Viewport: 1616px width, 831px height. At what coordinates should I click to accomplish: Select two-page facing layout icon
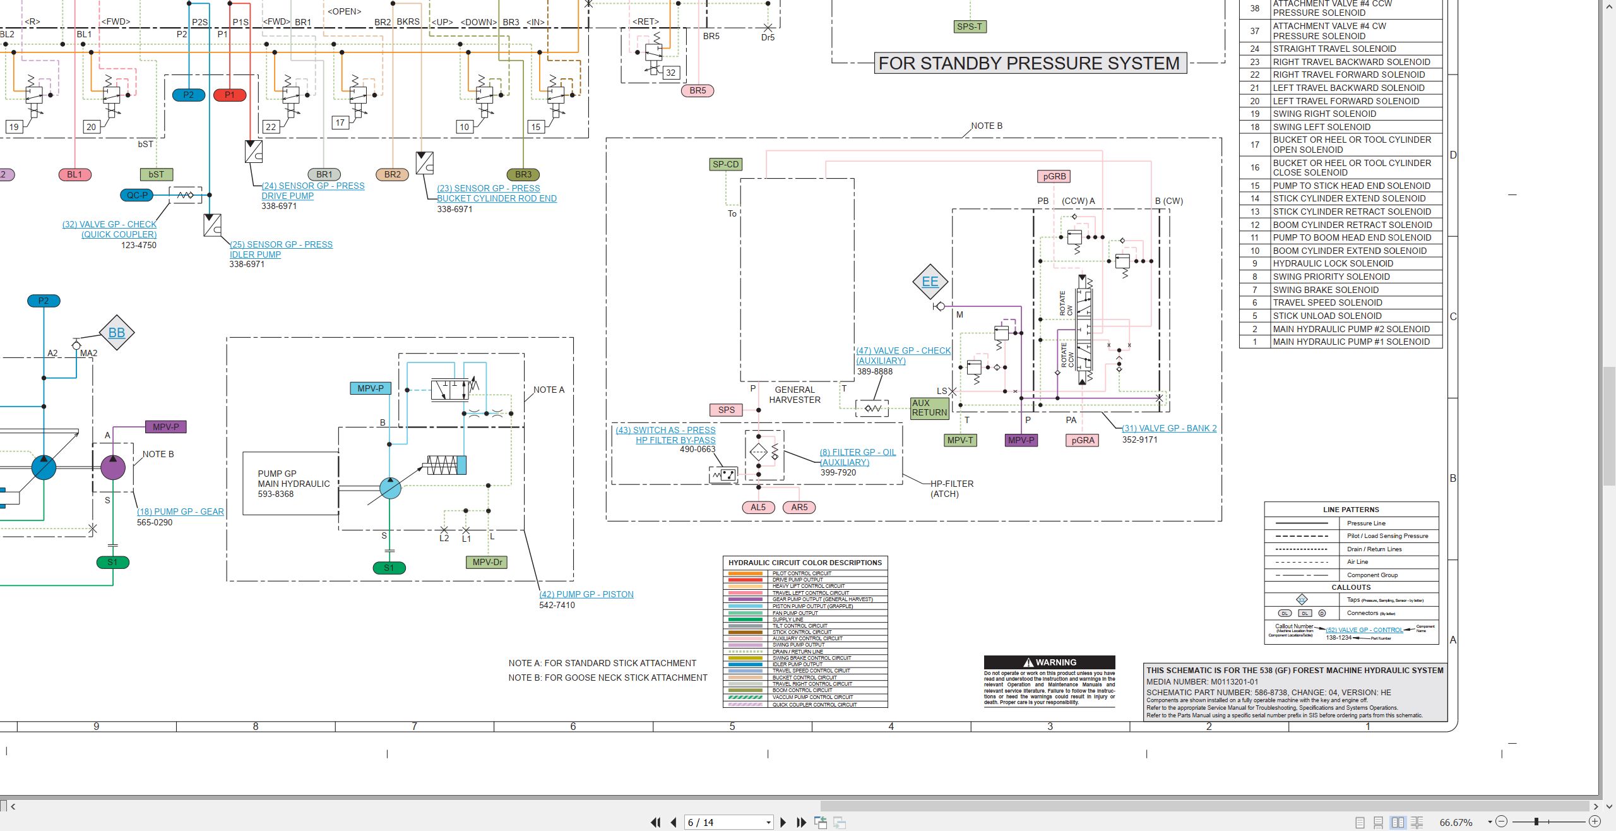tap(1398, 823)
